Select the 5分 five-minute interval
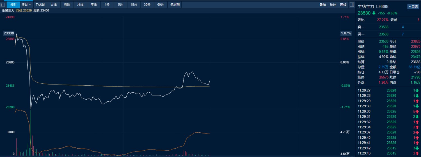The width and height of the screenshot is (421, 157). [x=120, y=5]
